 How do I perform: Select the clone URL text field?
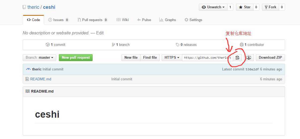click(207, 58)
